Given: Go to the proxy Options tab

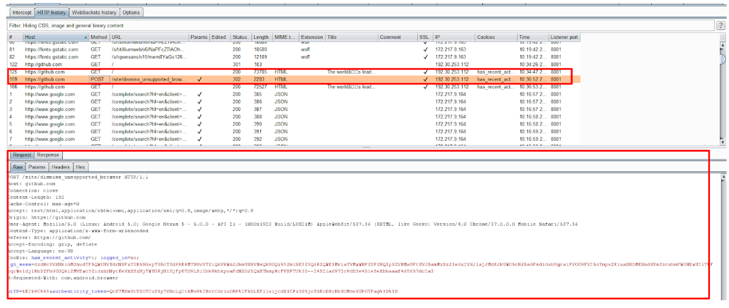Looking at the screenshot, I should (131, 12).
